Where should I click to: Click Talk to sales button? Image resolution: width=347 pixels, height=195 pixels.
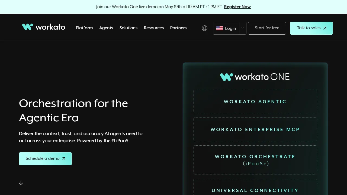point(311,28)
